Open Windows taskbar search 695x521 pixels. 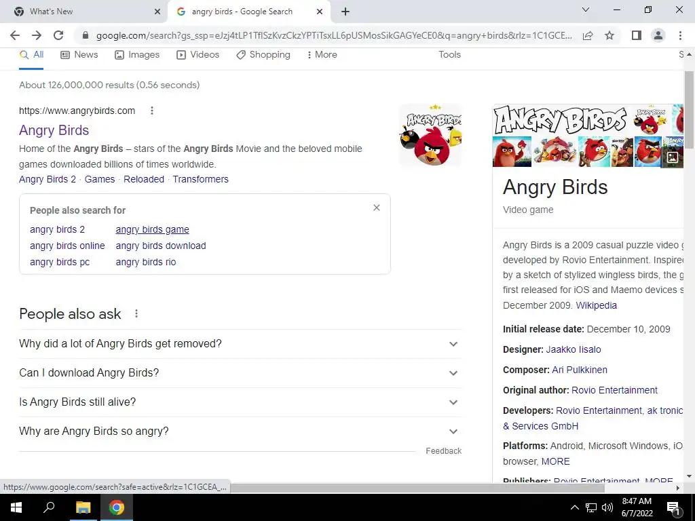pos(49,507)
